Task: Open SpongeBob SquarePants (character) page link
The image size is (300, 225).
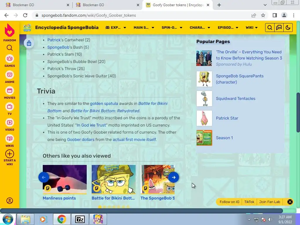Action: (240, 79)
